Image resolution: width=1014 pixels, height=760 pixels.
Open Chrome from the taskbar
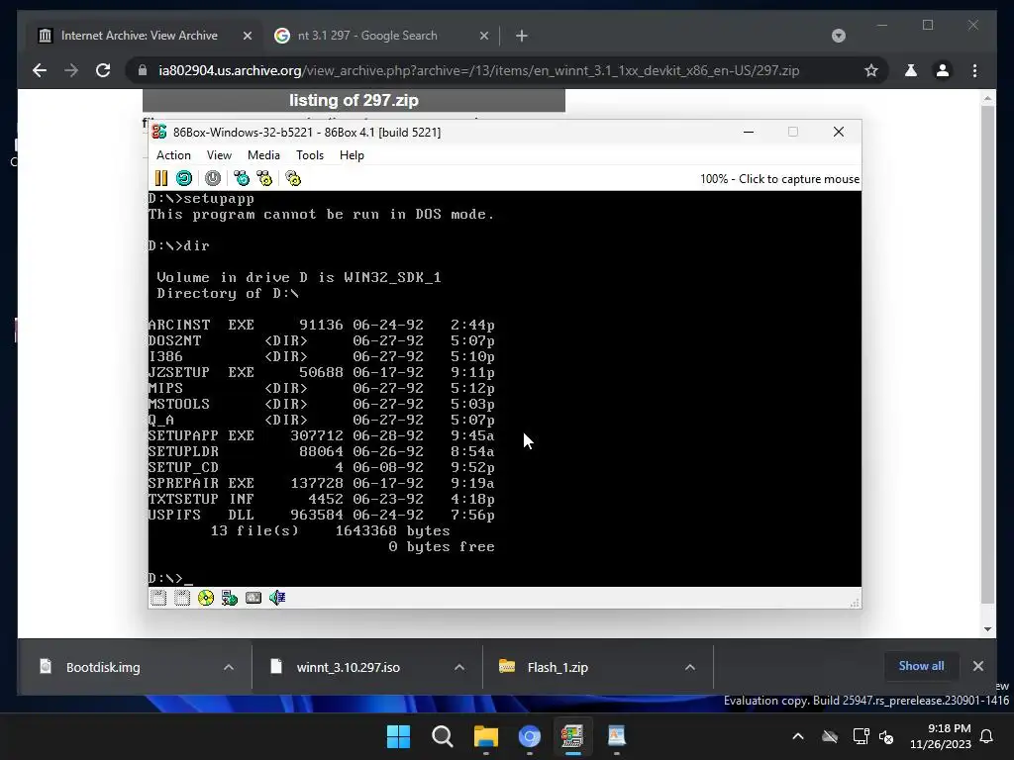click(530, 736)
